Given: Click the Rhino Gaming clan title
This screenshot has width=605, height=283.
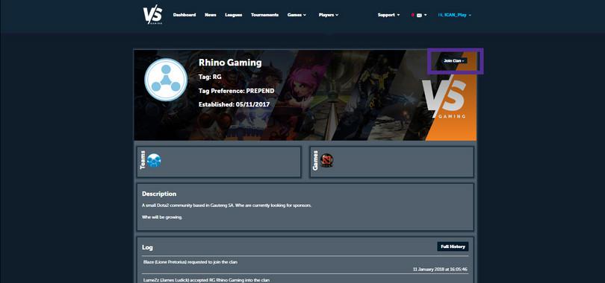Looking at the screenshot, I should pyautogui.click(x=230, y=63).
